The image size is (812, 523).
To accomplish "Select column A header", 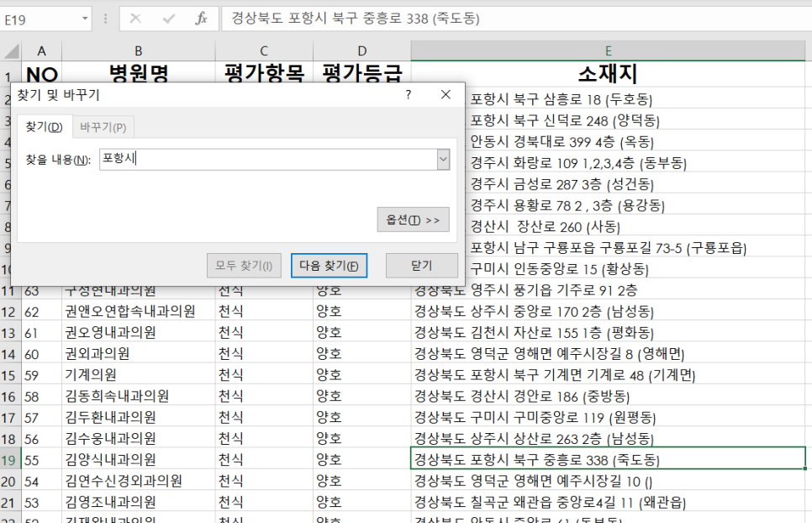I will (x=41, y=51).
